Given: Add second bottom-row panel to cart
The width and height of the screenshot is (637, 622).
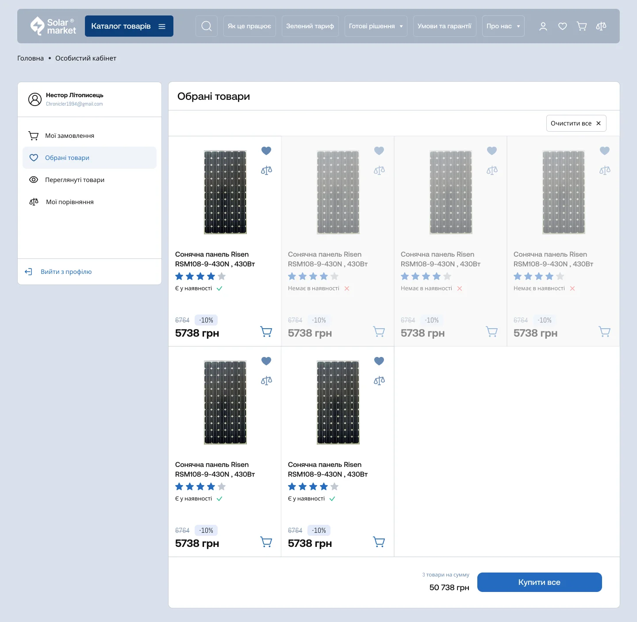Looking at the screenshot, I should (379, 542).
